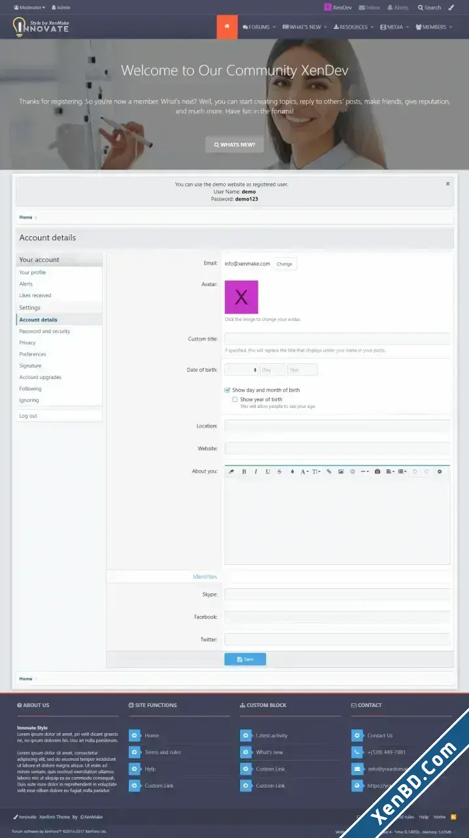Uncheck Show day and month of birth
The width and height of the screenshot is (469, 838).
[x=228, y=390]
